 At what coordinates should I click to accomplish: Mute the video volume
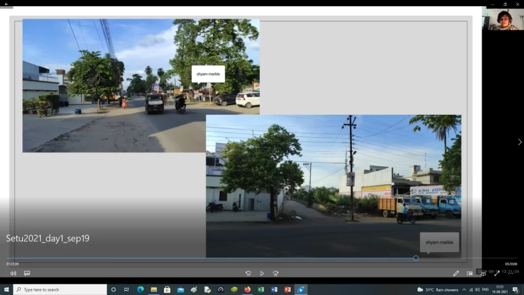pos(13,273)
